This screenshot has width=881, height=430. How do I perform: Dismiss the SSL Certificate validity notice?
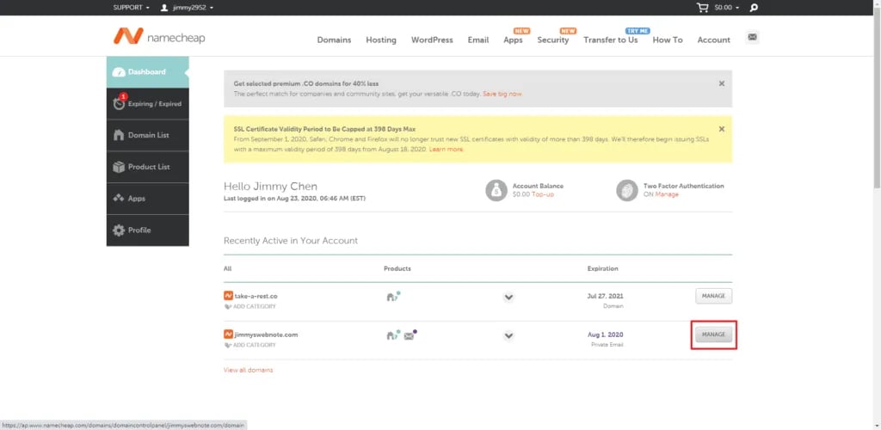point(722,128)
